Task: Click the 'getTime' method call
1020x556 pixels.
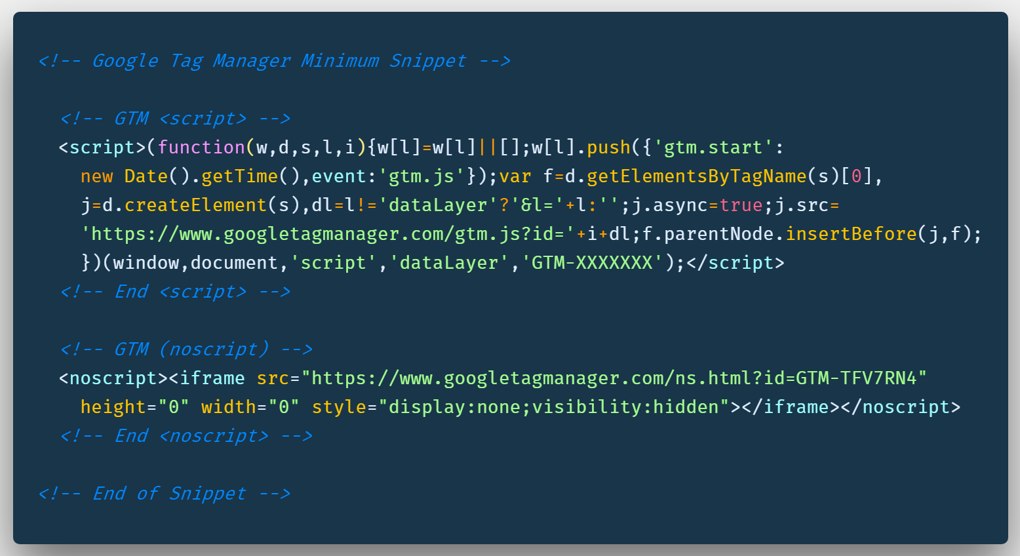Action: click(x=239, y=176)
